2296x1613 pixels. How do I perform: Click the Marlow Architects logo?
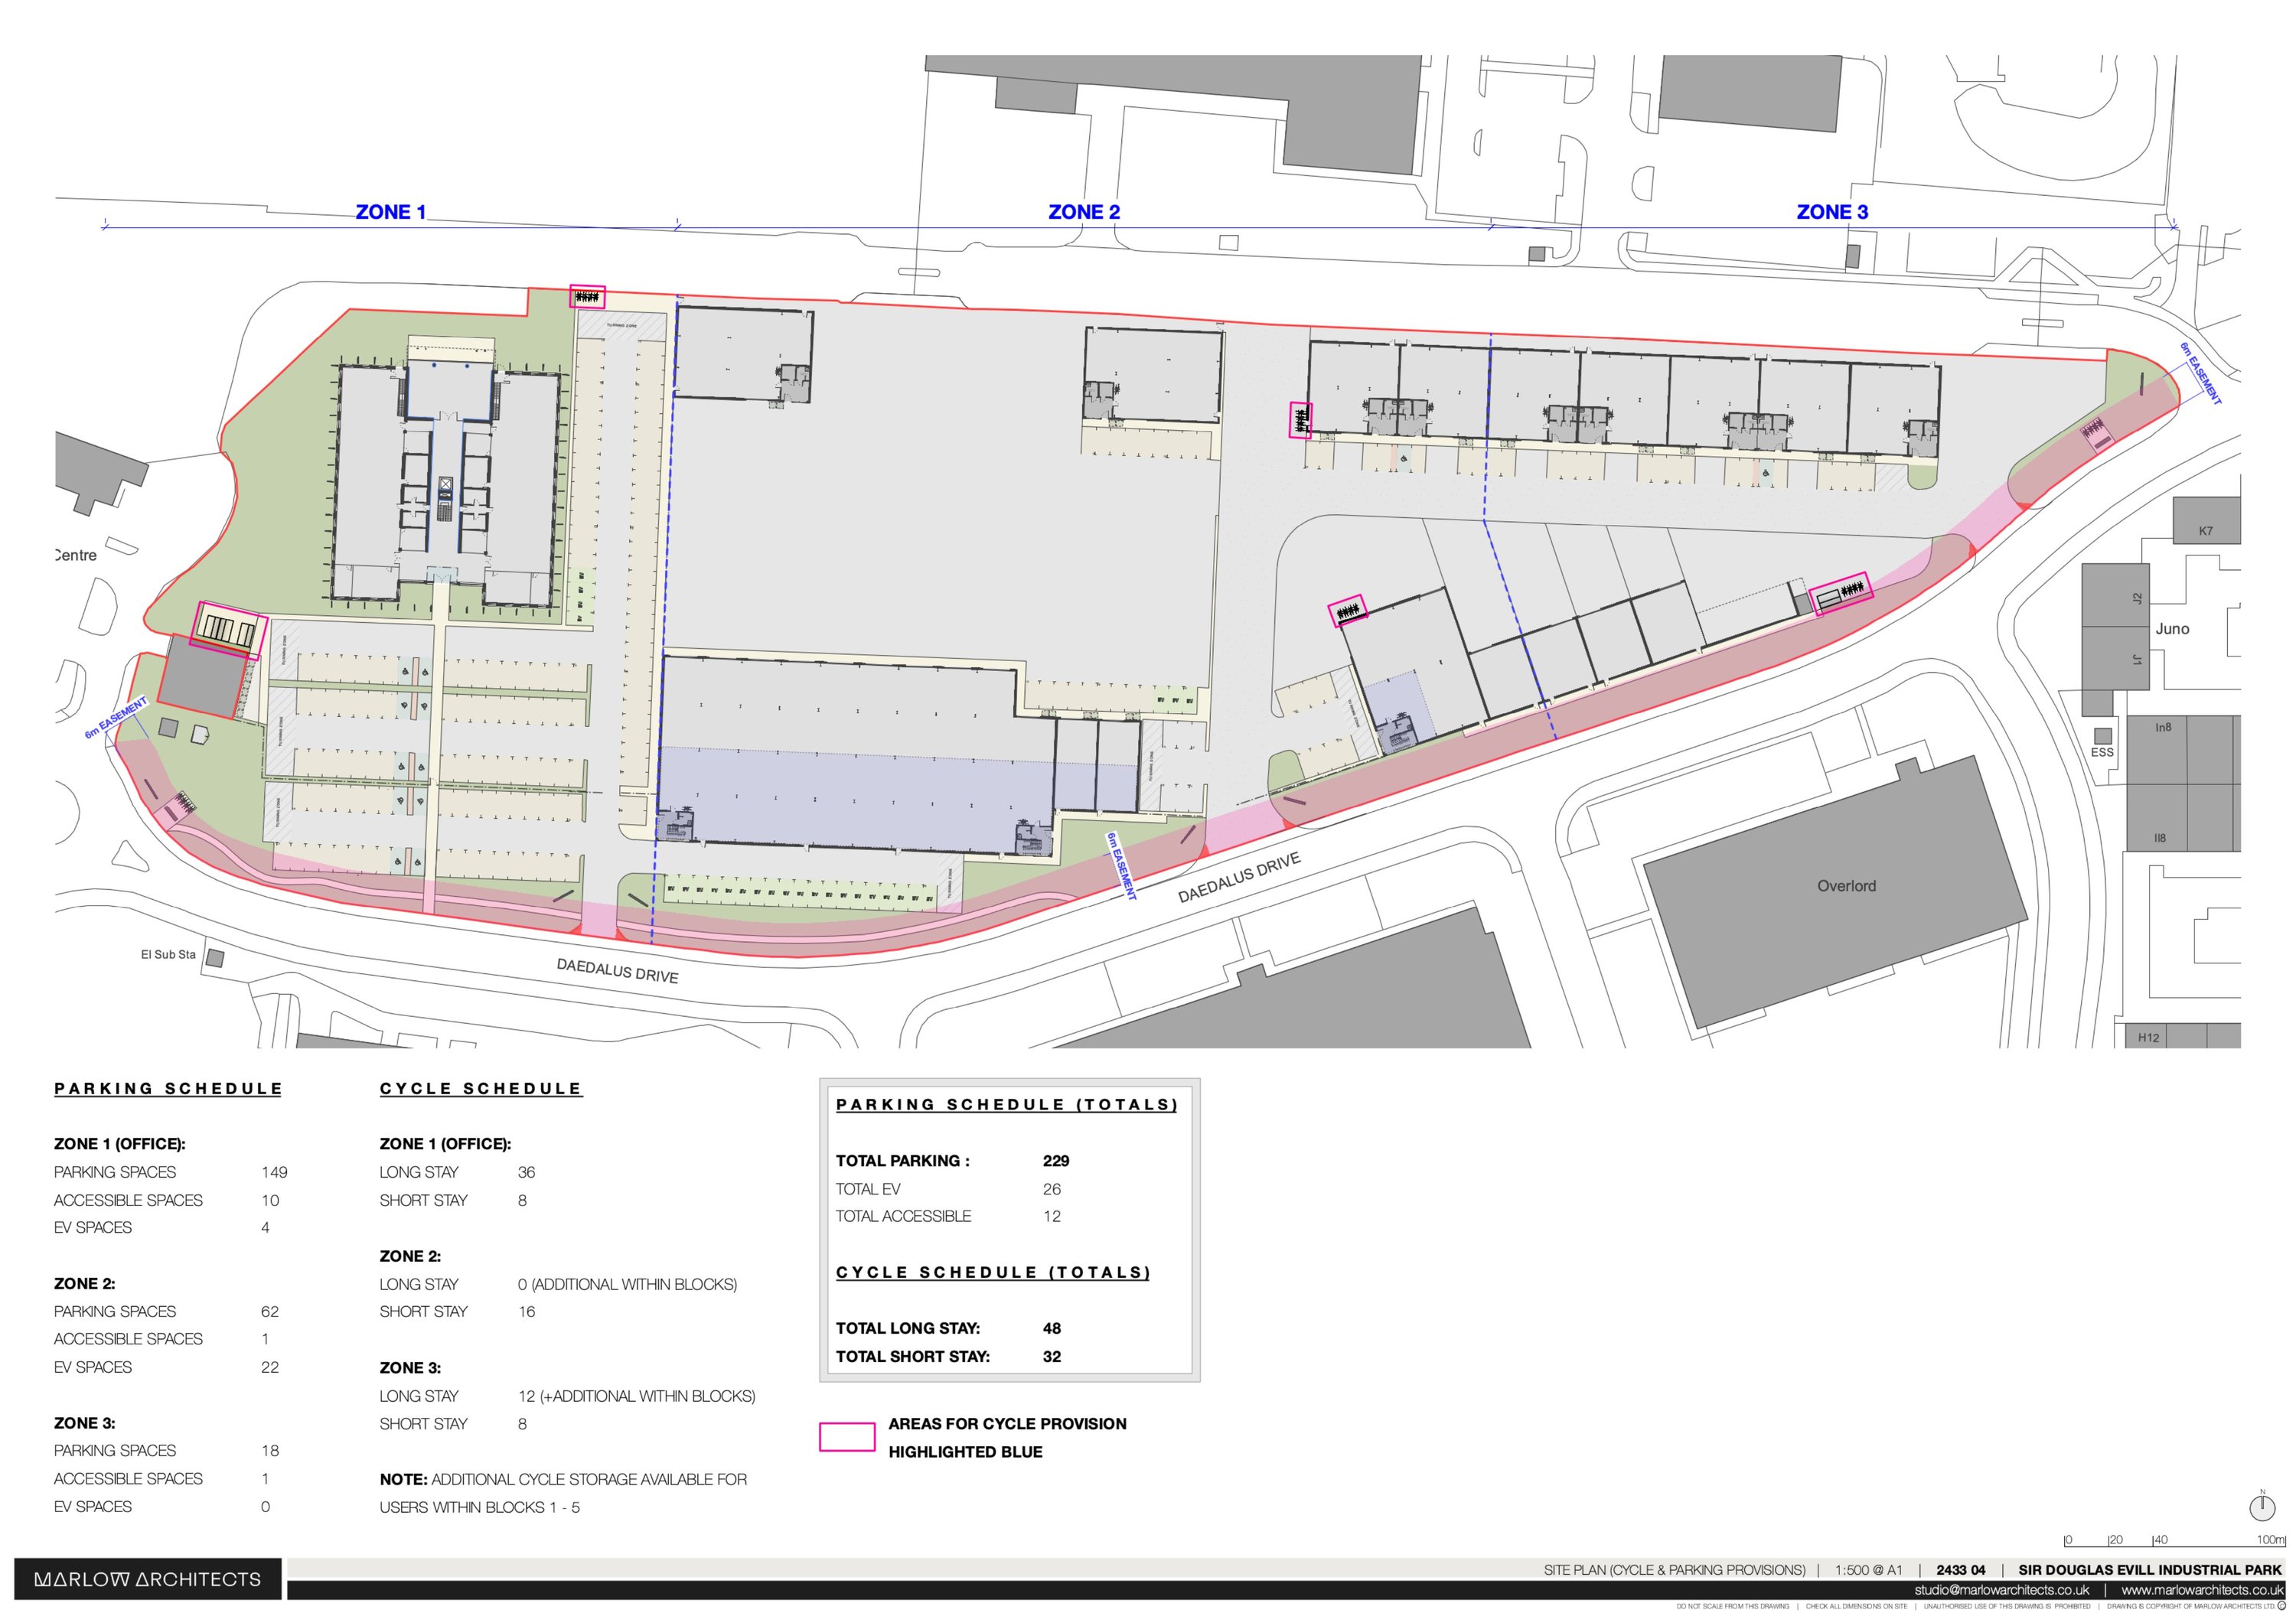point(147,1579)
